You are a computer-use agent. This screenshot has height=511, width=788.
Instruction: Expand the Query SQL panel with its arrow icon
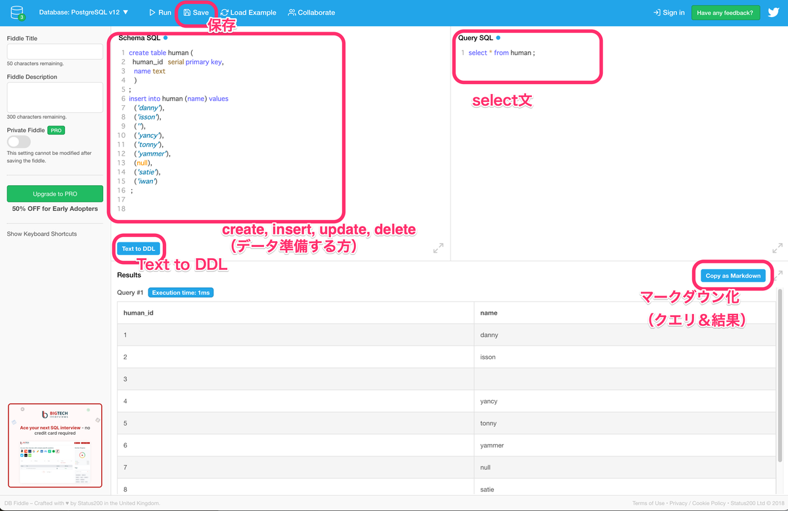pos(777,248)
